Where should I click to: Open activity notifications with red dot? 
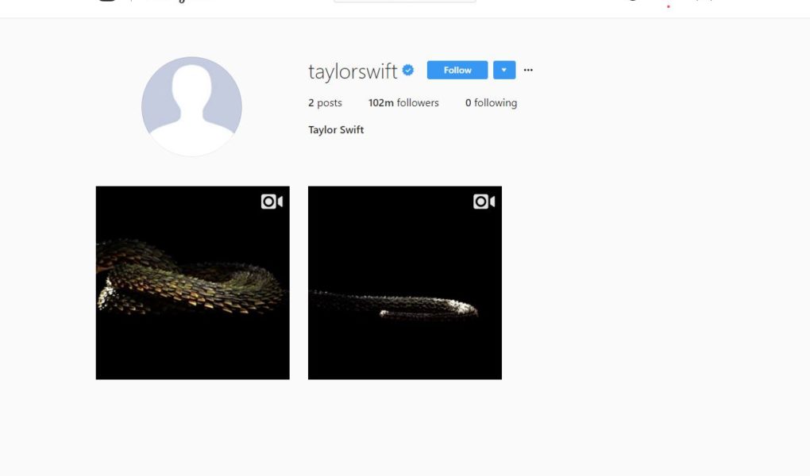coord(669,4)
